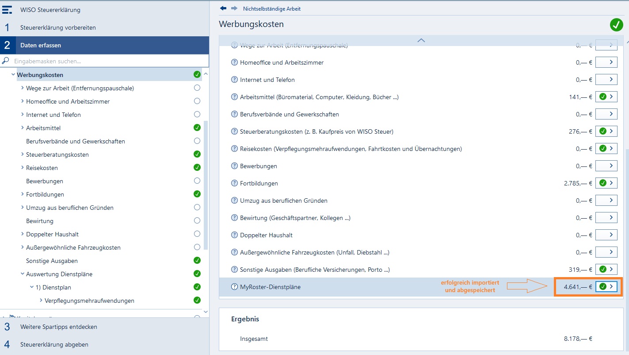This screenshot has height=355, width=629.
Task: Click empty status circle of Außergewöhnliche Fahrzeugkosten in tree
Action: 197,247
